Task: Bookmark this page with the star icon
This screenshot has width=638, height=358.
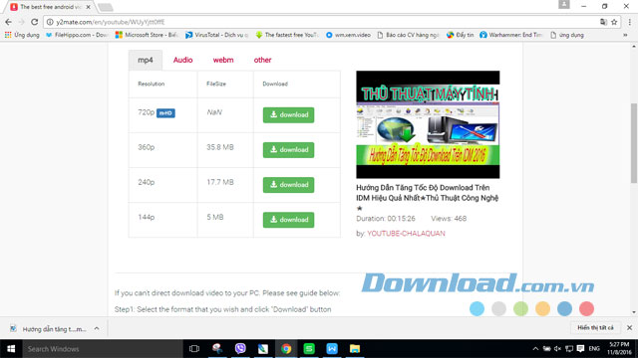Action: tap(614, 22)
